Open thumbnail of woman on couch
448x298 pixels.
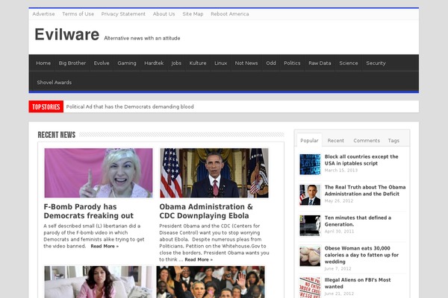(99, 282)
